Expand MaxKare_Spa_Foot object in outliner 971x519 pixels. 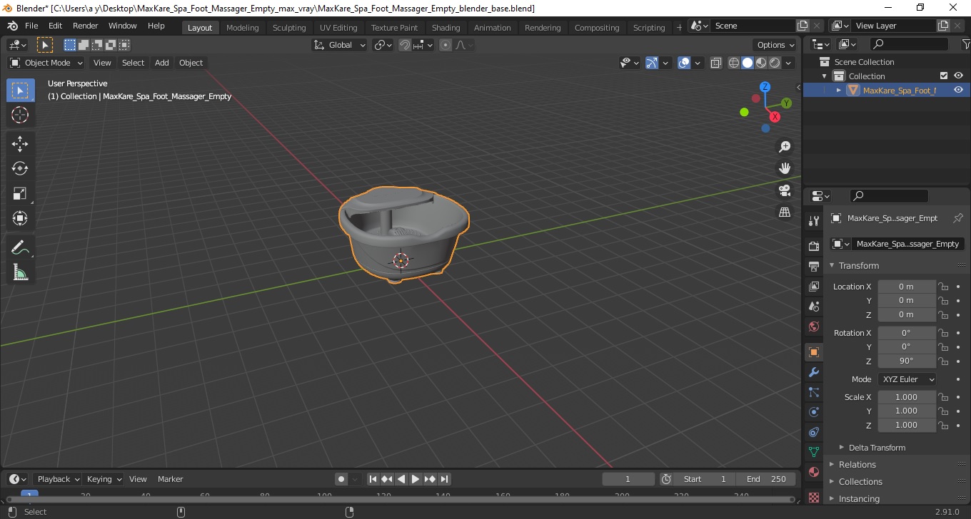(839, 90)
